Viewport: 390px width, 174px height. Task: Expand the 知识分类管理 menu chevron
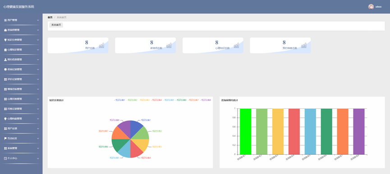[x=38, y=40]
